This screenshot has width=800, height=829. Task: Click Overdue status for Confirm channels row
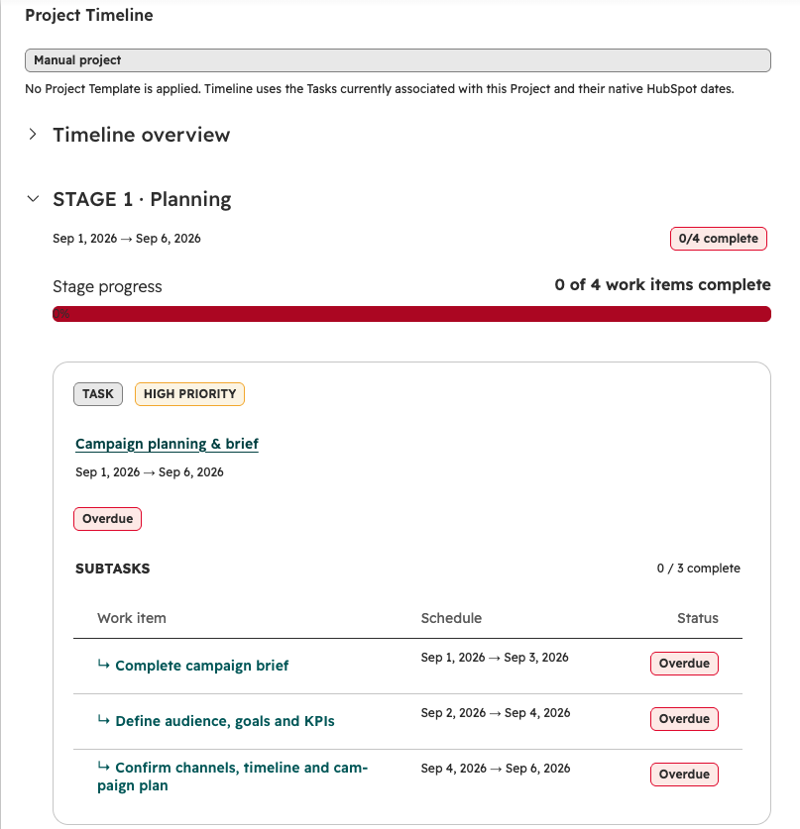tap(684, 775)
